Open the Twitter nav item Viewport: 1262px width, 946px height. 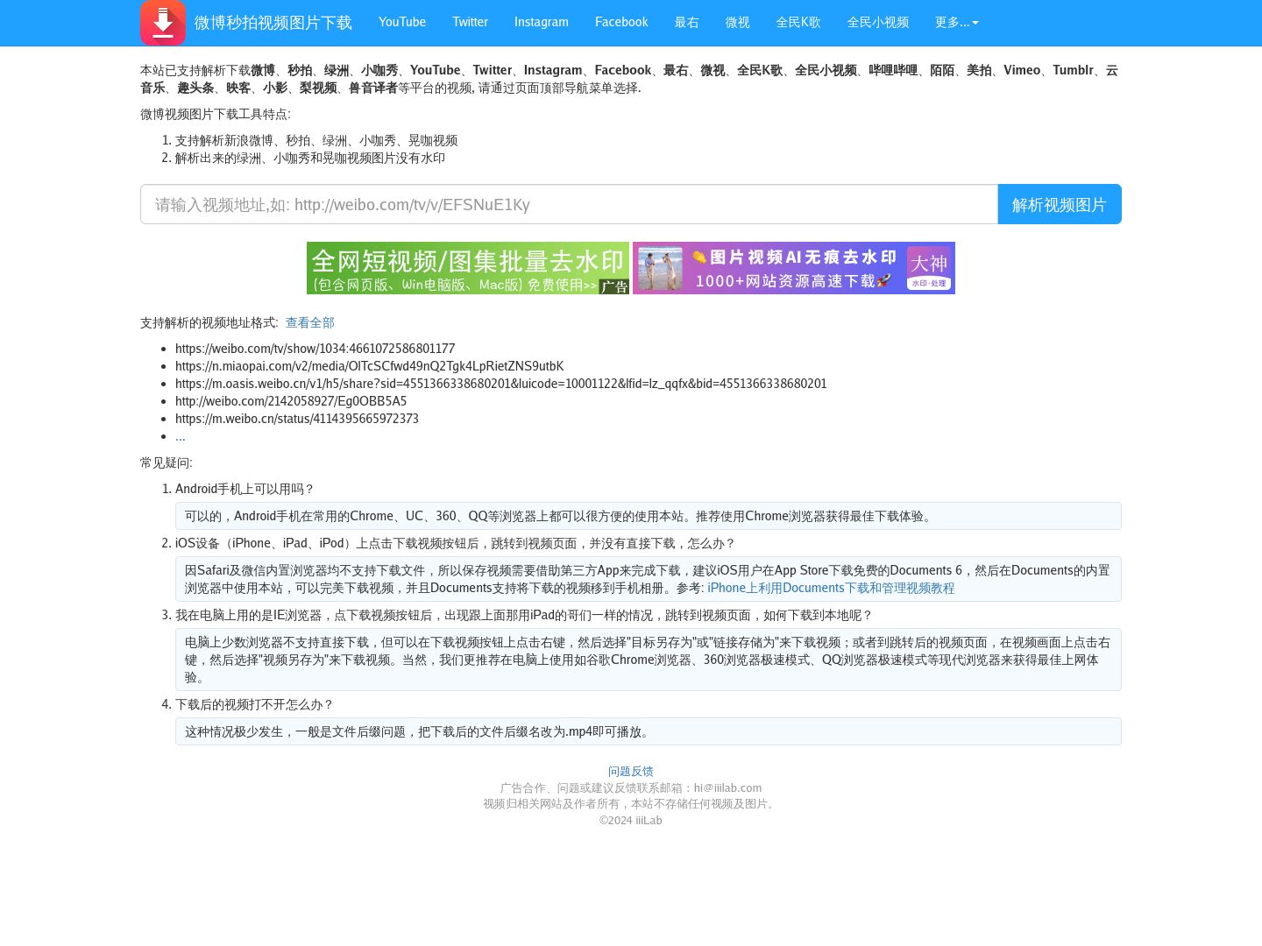[x=470, y=22]
